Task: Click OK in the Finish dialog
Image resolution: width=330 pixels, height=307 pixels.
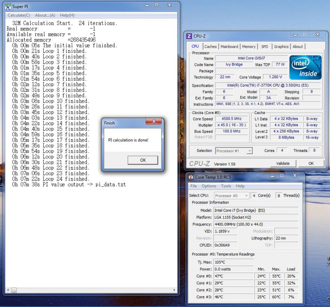Action: 143,160
